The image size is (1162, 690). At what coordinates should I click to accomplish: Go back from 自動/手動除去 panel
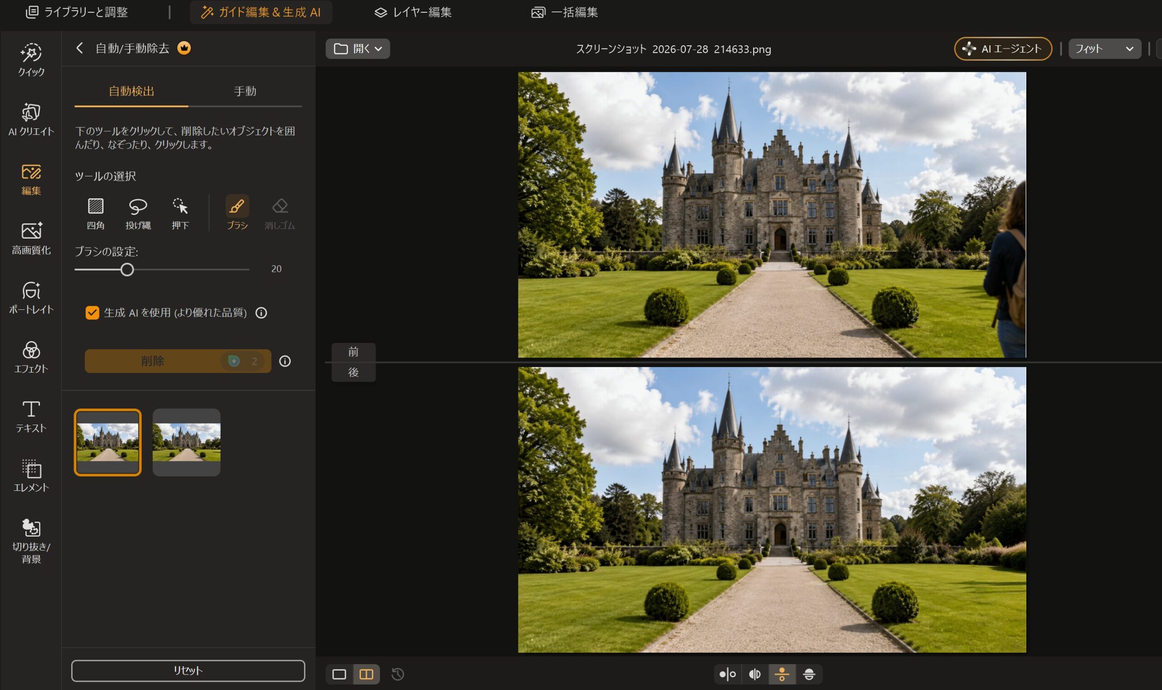click(x=79, y=48)
